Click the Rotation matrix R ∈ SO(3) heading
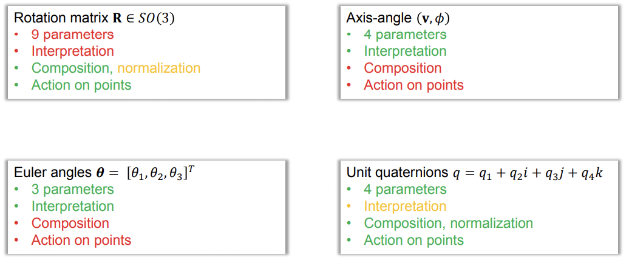 94,19
